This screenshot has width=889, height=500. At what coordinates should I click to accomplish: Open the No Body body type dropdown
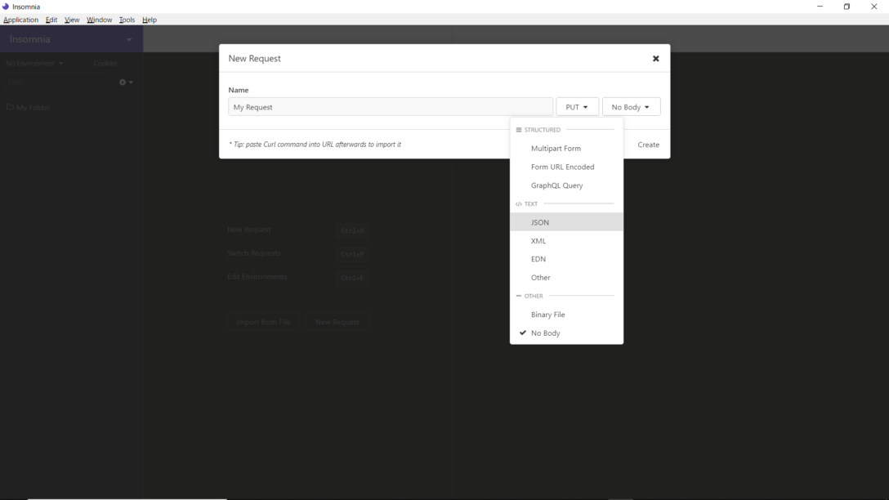click(x=631, y=106)
